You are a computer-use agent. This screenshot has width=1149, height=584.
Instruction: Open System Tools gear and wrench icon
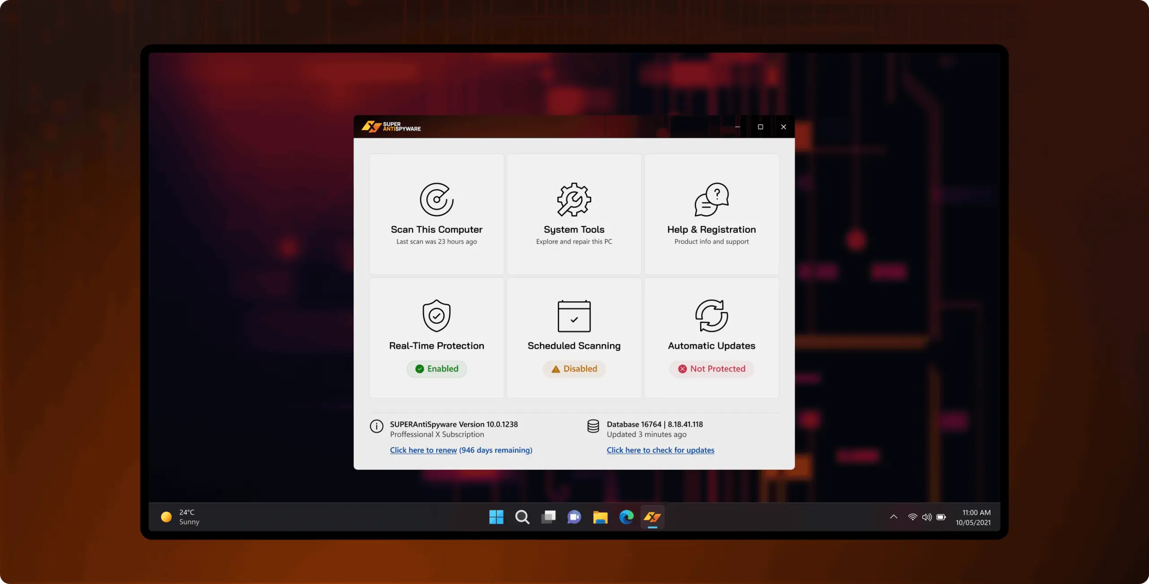[574, 199]
